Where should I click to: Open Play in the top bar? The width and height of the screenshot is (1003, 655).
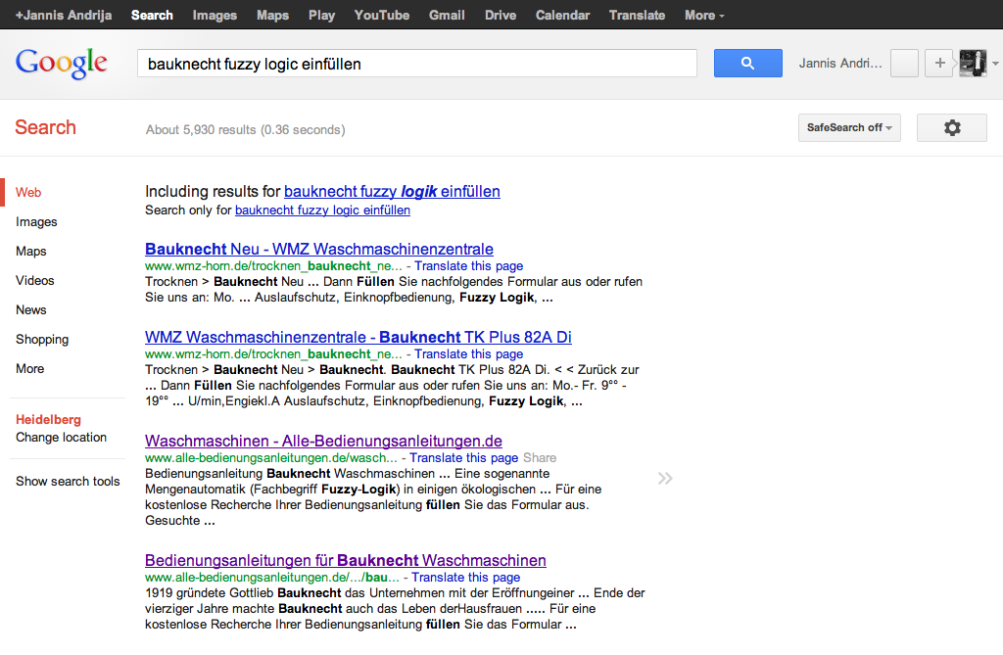[x=321, y=15]
